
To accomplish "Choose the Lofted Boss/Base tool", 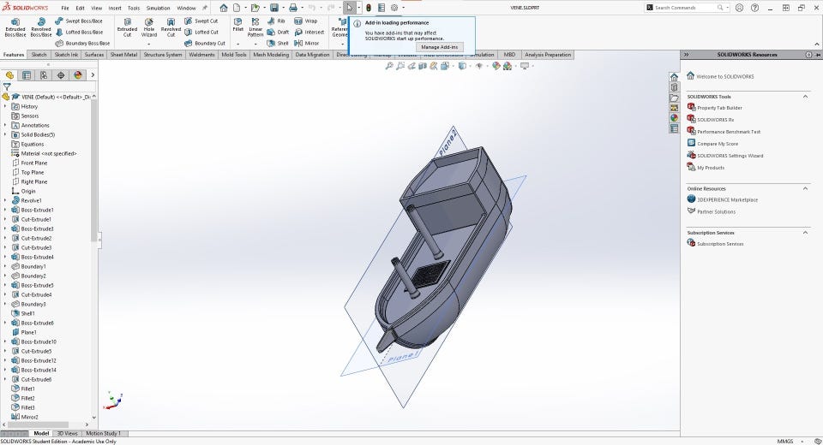I will click(79, 32).
